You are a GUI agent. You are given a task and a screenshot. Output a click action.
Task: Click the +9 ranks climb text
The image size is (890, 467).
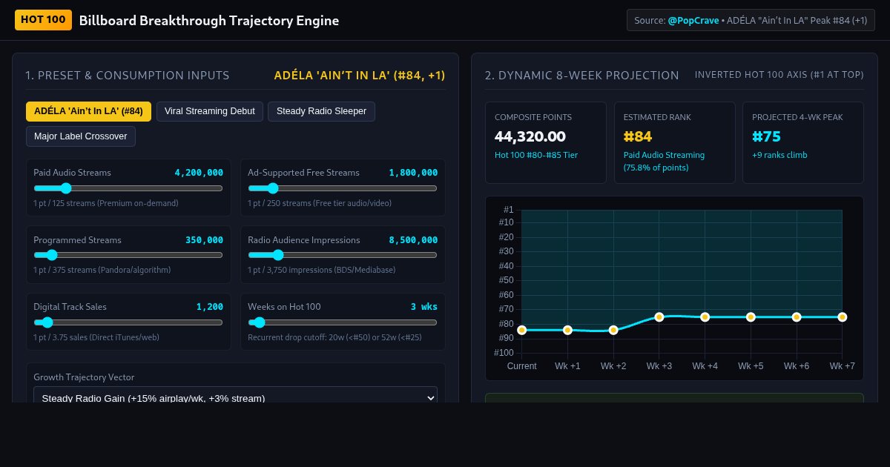tap(779, 155)
